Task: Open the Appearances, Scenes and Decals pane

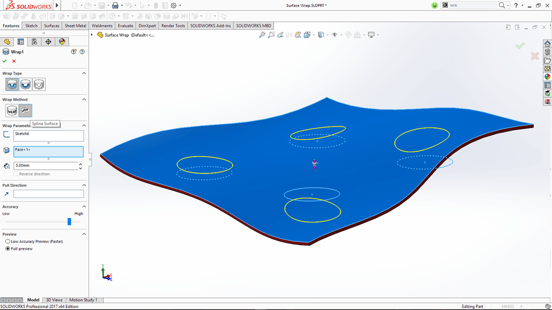Action: (x=548, y=76)
